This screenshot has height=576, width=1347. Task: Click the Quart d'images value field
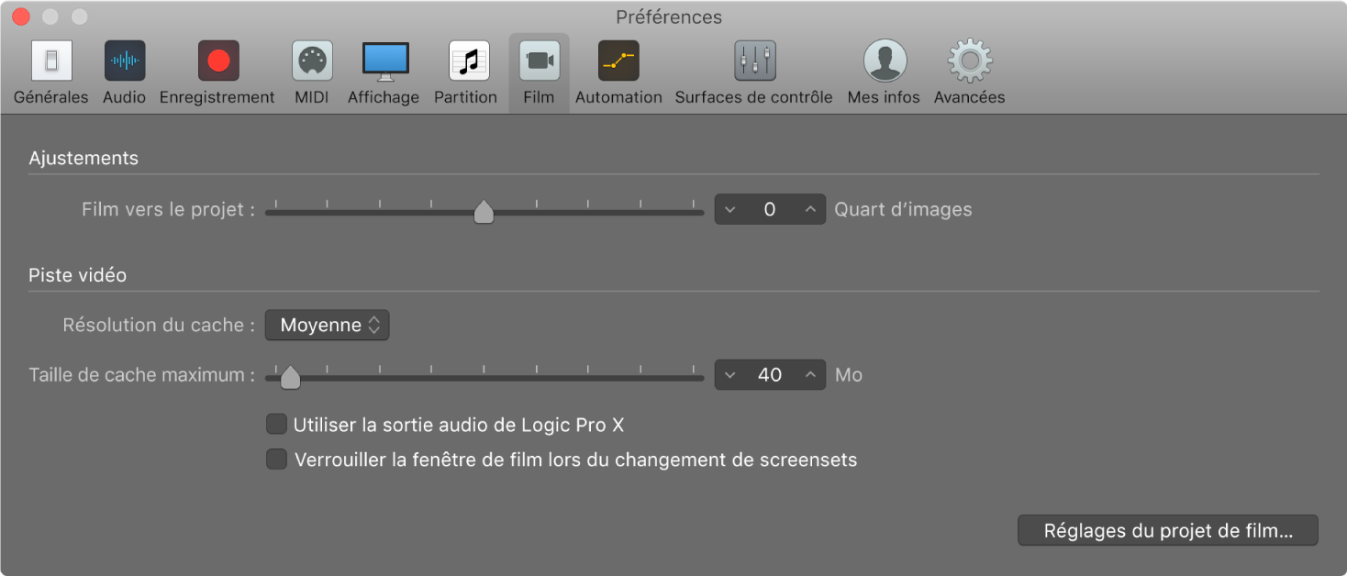[771, 209]
